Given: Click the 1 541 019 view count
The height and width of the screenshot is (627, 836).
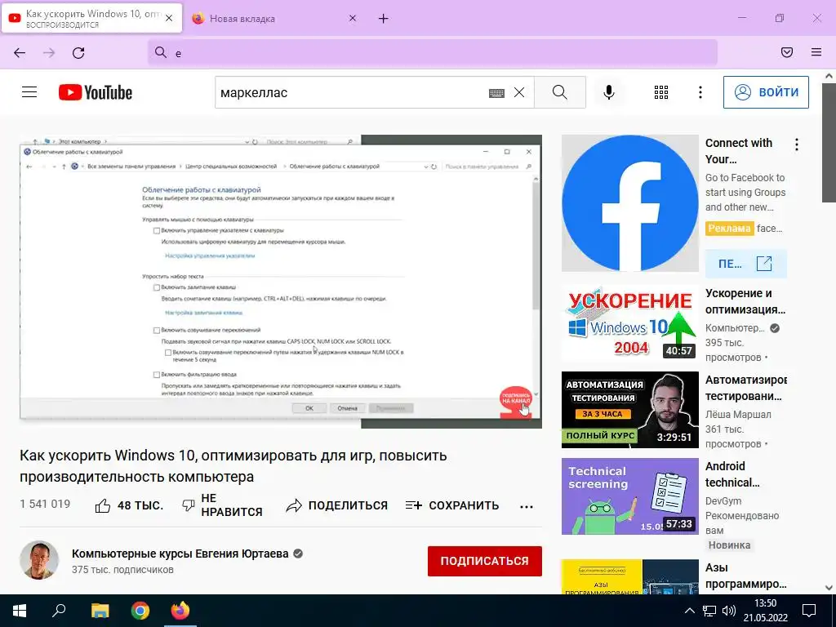Looking at the screenshot, I should [x=45, y=504].
